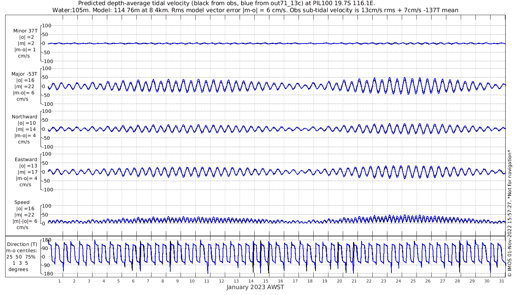Image resolution: width=516 pixels, height=295 pixels.
Task: Click day '30' on the date axis
Action: click(487, 281)
